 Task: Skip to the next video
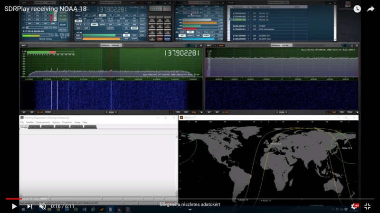click(29, 206)
